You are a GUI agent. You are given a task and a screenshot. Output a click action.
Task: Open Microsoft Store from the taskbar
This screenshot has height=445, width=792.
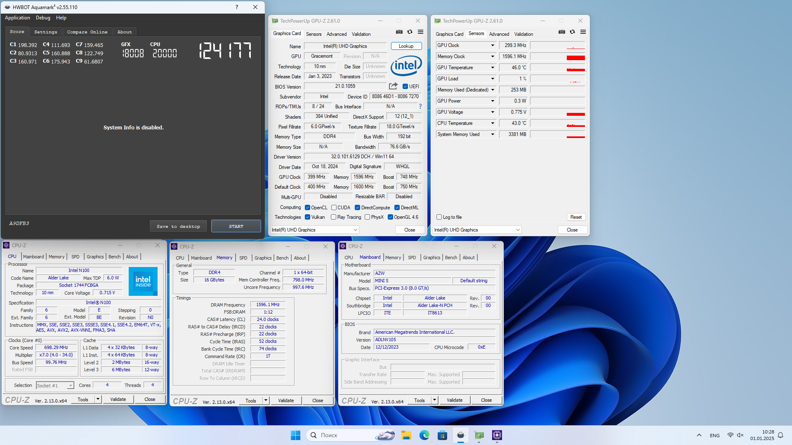(x=442, y=435)
